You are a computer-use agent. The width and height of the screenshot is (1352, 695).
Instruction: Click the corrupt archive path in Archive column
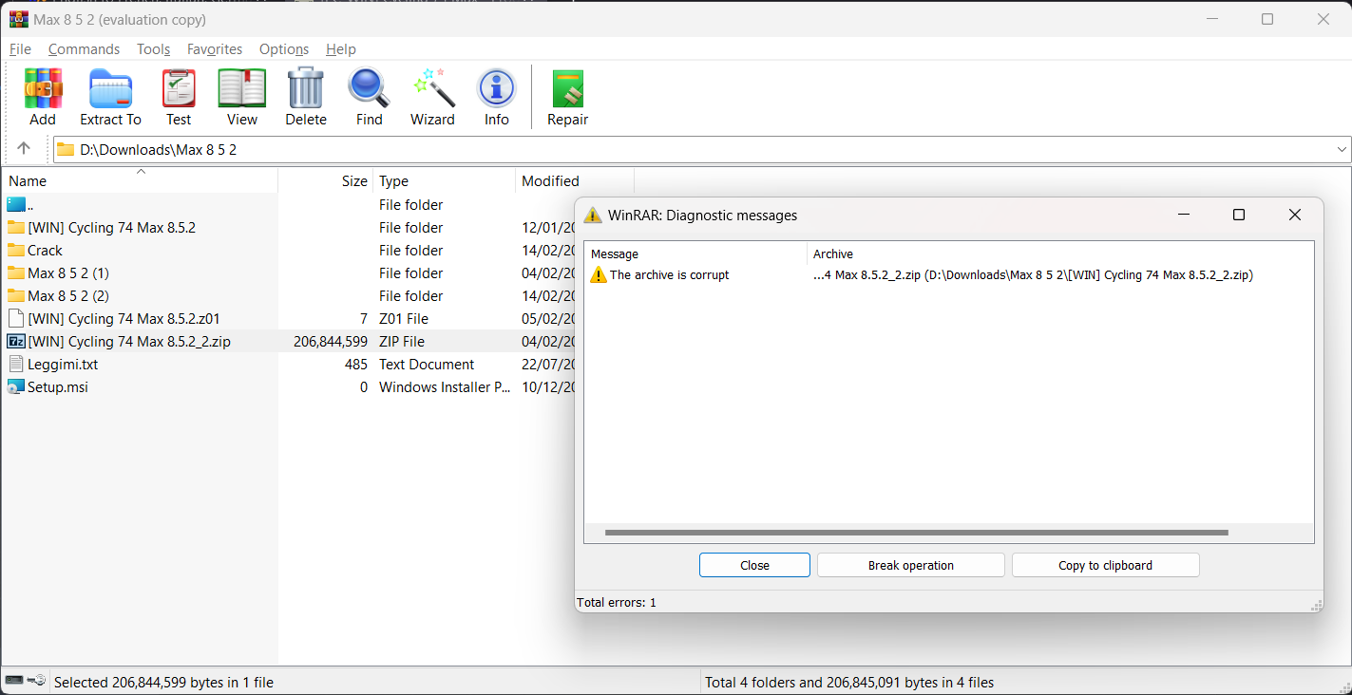(1033, 274)
